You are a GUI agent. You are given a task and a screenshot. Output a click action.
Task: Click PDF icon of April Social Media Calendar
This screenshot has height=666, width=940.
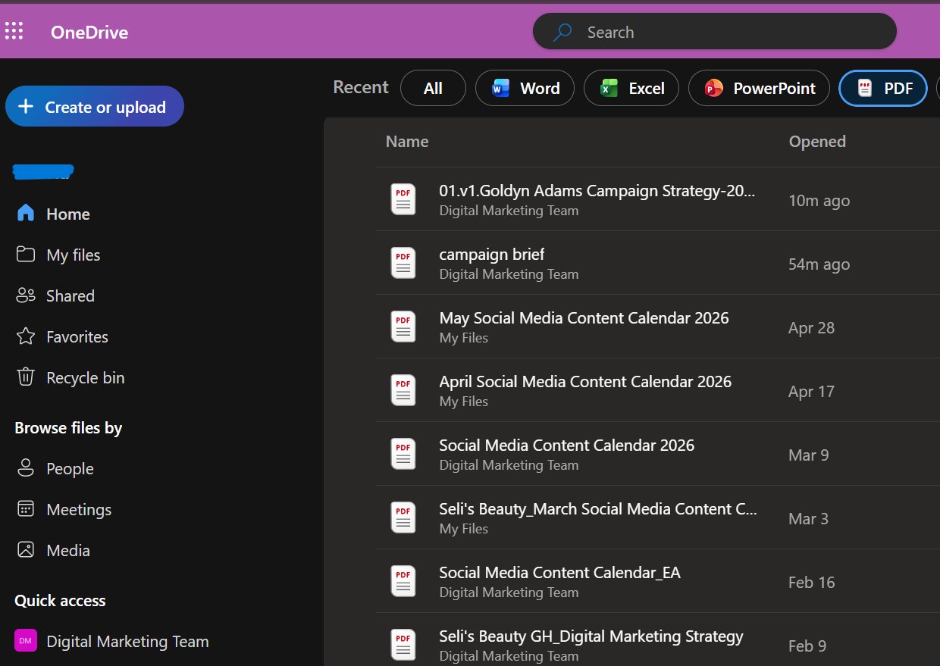point(403,391)
